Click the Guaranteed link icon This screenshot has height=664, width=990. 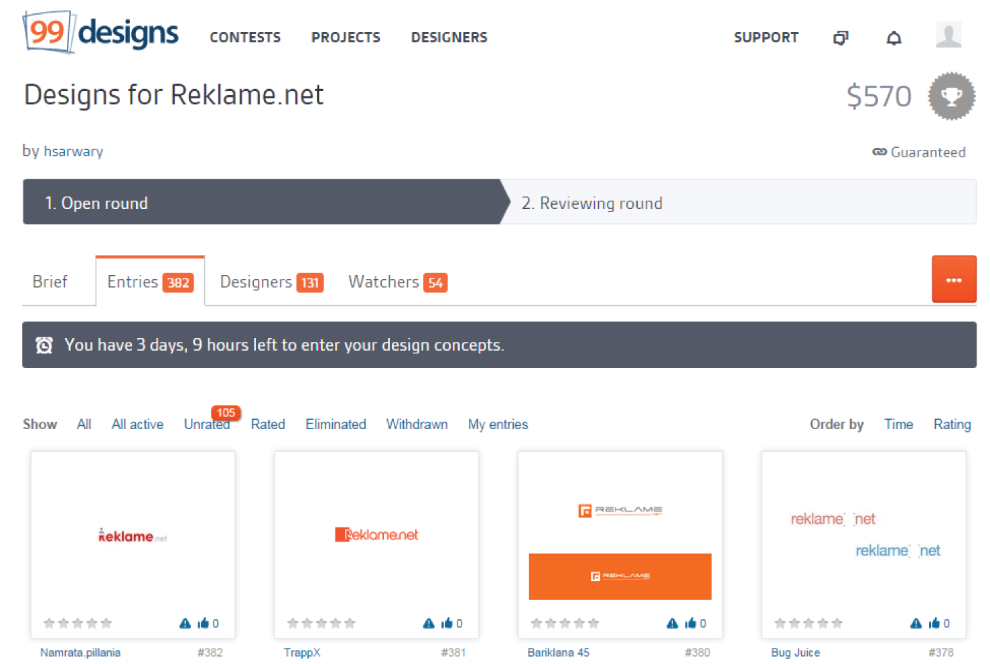click(x=879, y=152)
